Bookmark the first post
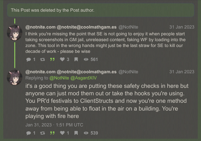 coord(76,59)
